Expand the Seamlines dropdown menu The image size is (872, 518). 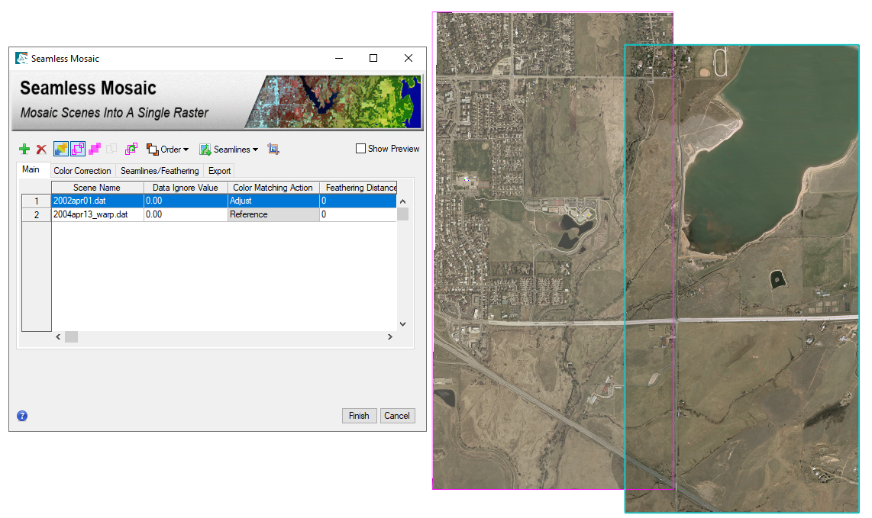pyautogui.click(x=229, y=150)
